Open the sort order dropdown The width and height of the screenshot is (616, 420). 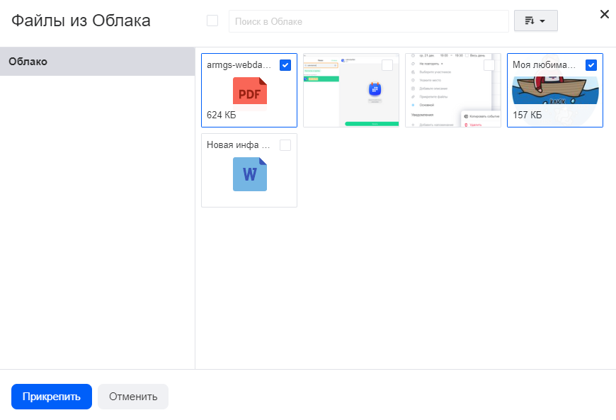pos(535,21)
